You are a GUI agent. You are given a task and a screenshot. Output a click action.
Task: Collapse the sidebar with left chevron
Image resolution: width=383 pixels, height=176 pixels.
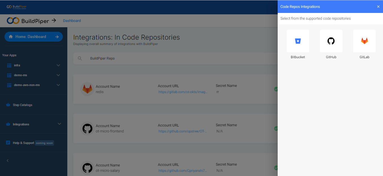(x=8, y=161)
